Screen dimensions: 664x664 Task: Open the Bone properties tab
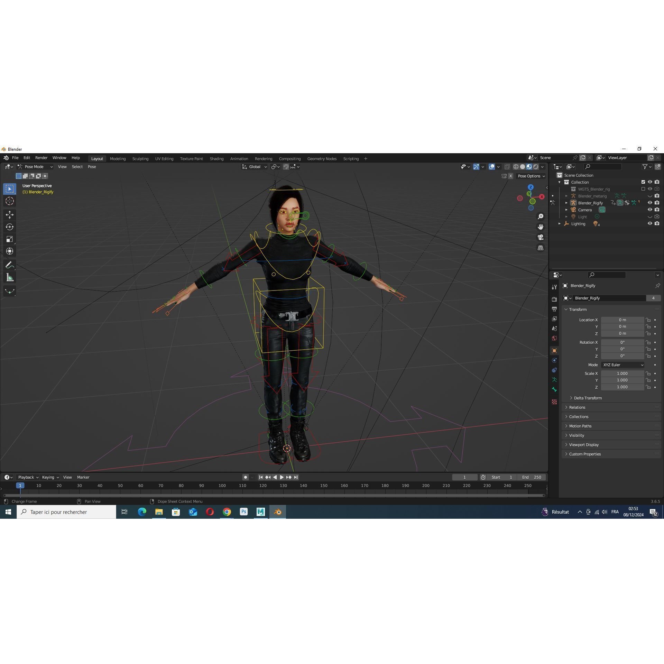click(554, 389)
